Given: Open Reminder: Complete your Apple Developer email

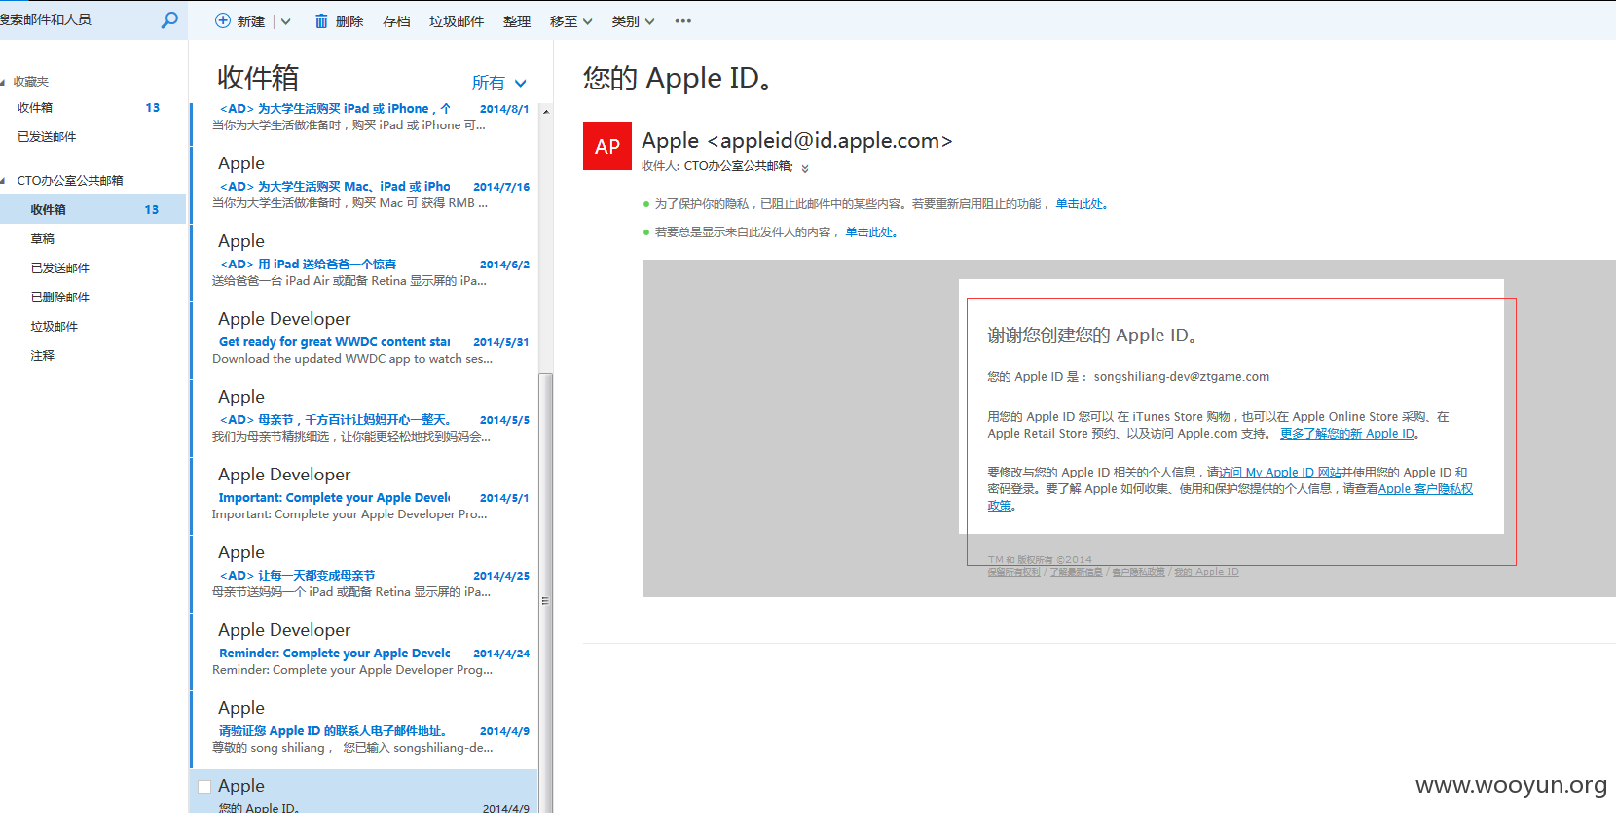Looking at the screenshot, I should click(365, 650).
